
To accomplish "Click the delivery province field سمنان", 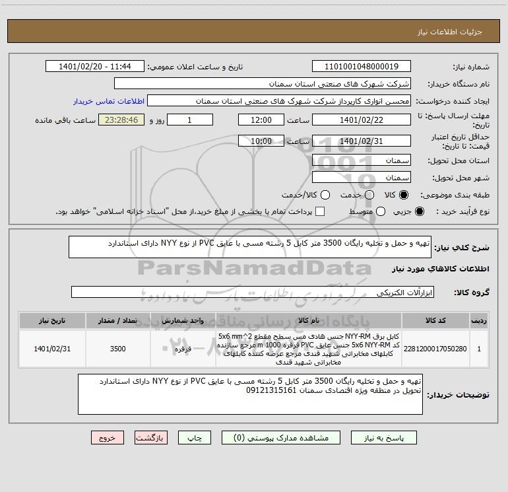I will (x=362, y=160).
